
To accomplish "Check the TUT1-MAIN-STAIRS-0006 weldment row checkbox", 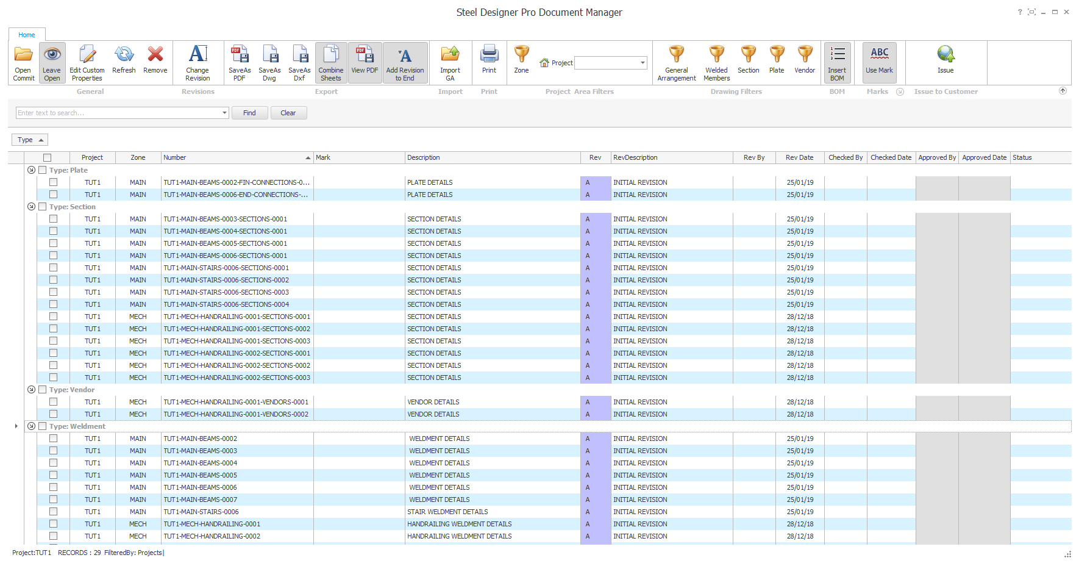I will 54,512.
